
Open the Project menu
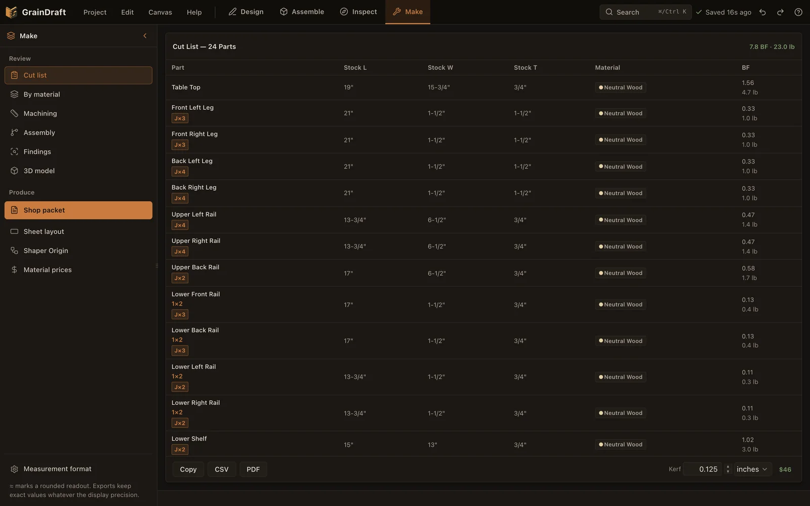pos(95,12)
